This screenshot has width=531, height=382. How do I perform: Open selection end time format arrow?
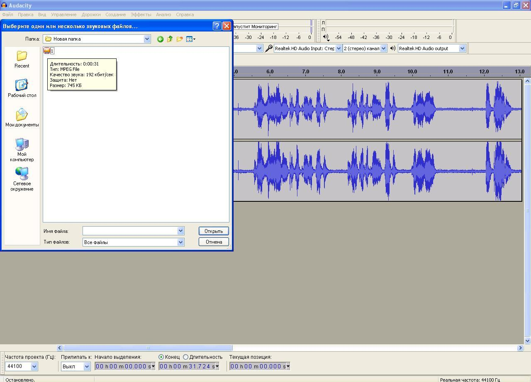point(217,366)
